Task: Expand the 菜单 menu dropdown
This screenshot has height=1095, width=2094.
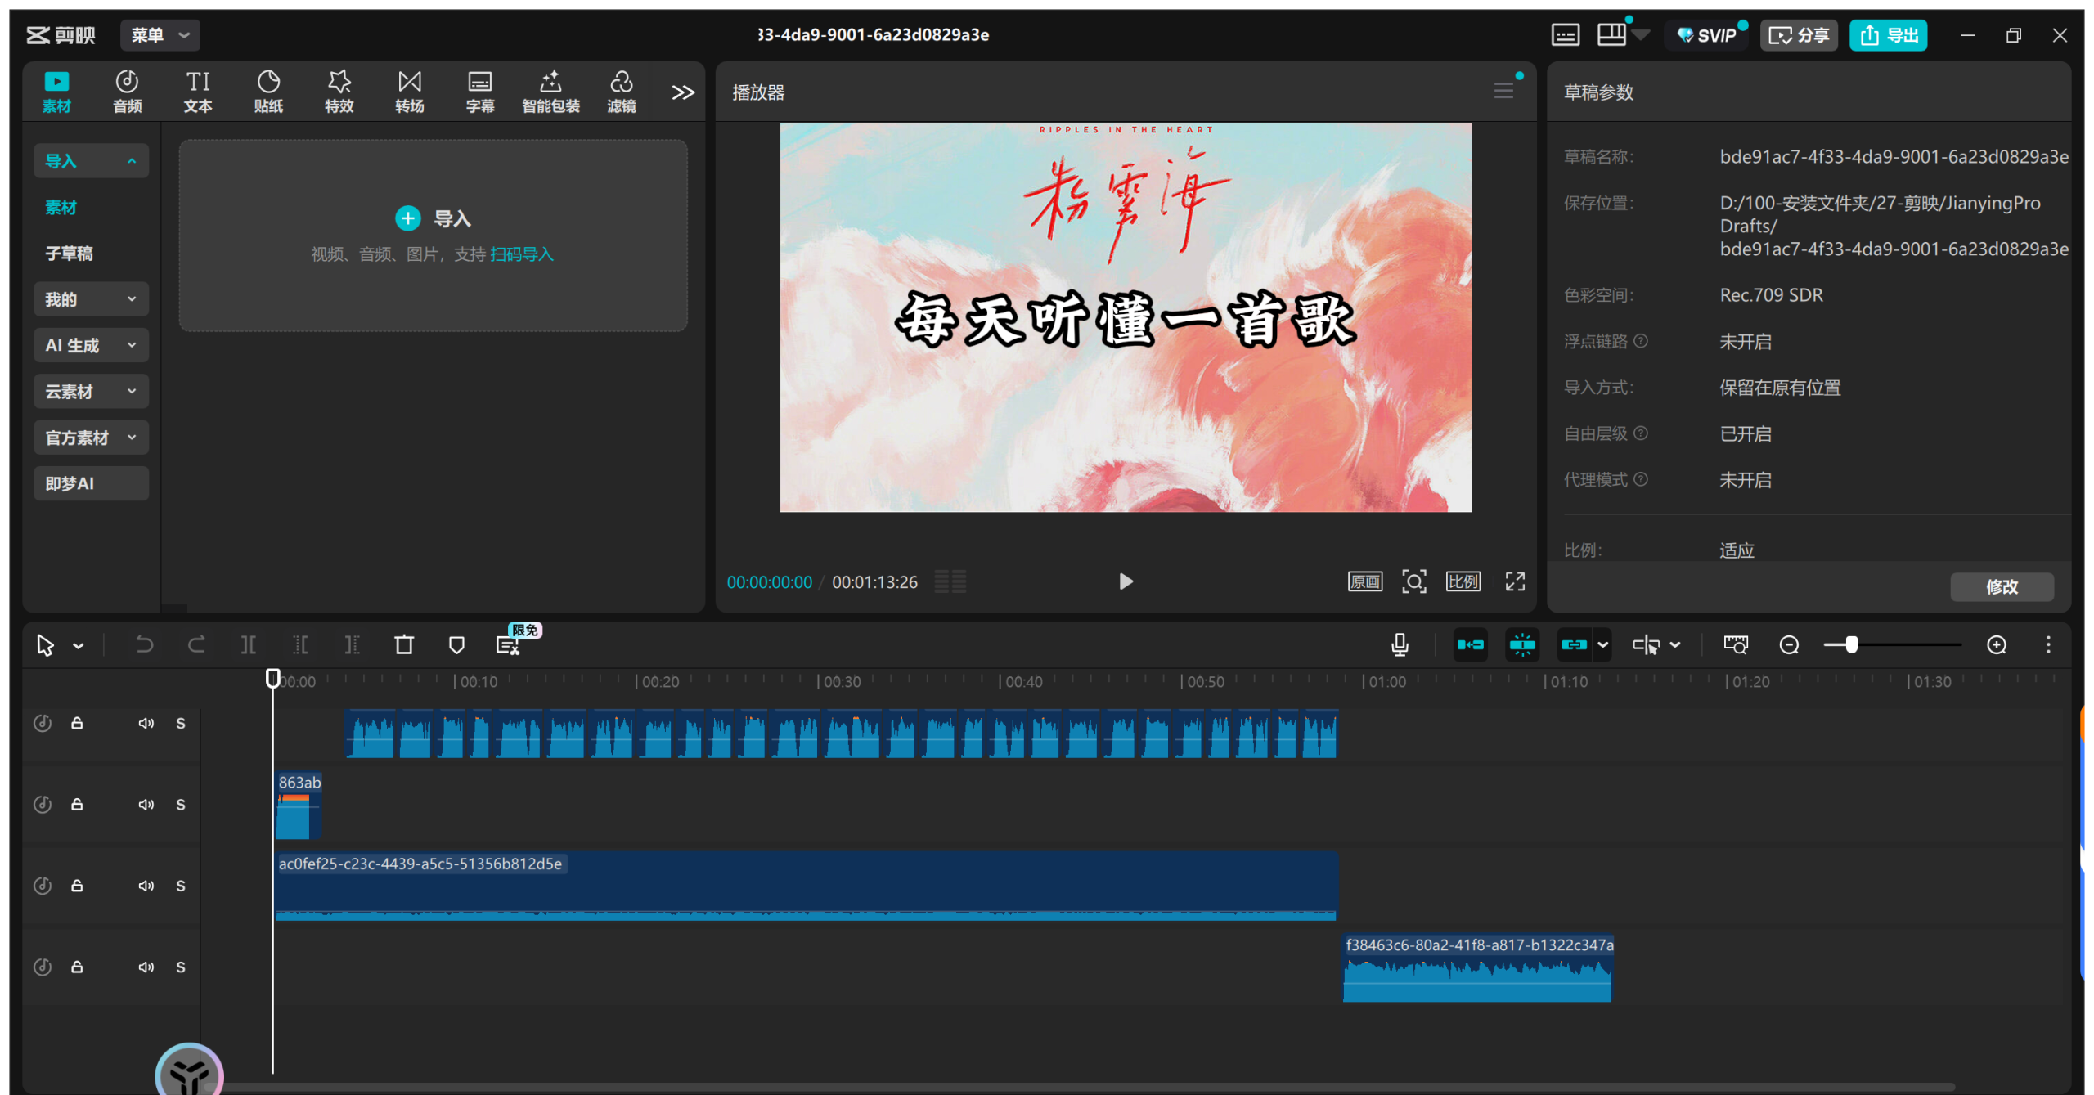Action: (x=160, y=35)
